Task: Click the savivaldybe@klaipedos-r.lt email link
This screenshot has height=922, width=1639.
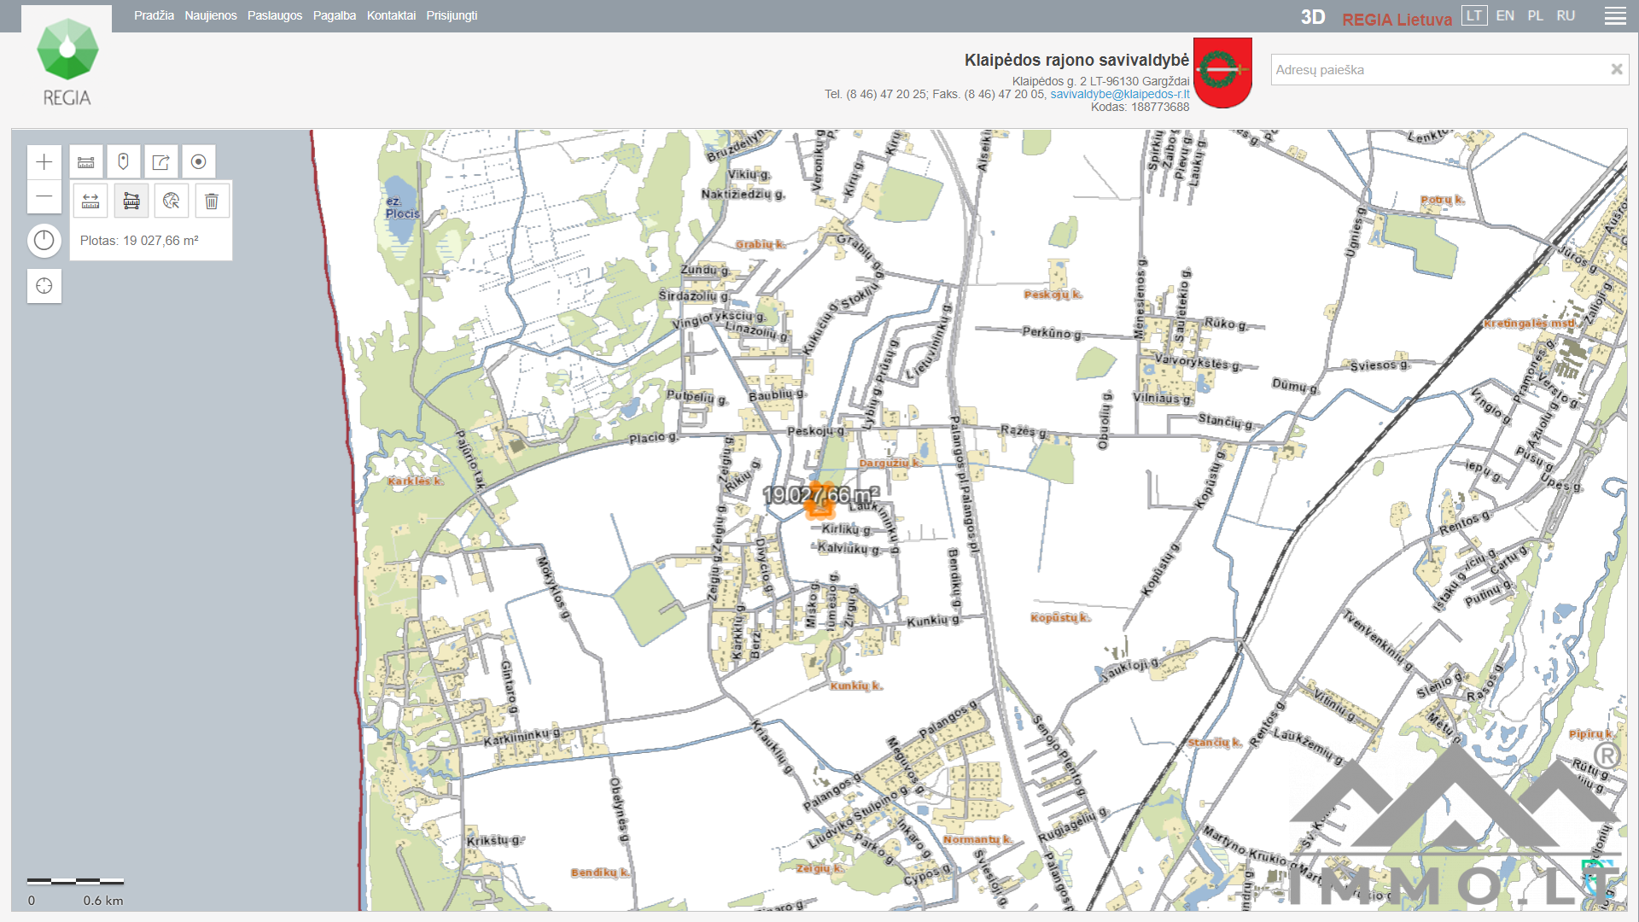Action: click(x=1119, y=94)
